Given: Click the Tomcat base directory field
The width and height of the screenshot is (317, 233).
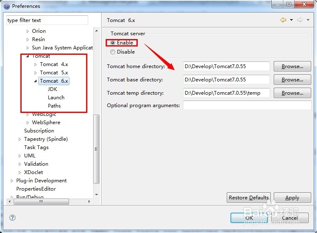Looking at the screenshot, I should 226,80.
